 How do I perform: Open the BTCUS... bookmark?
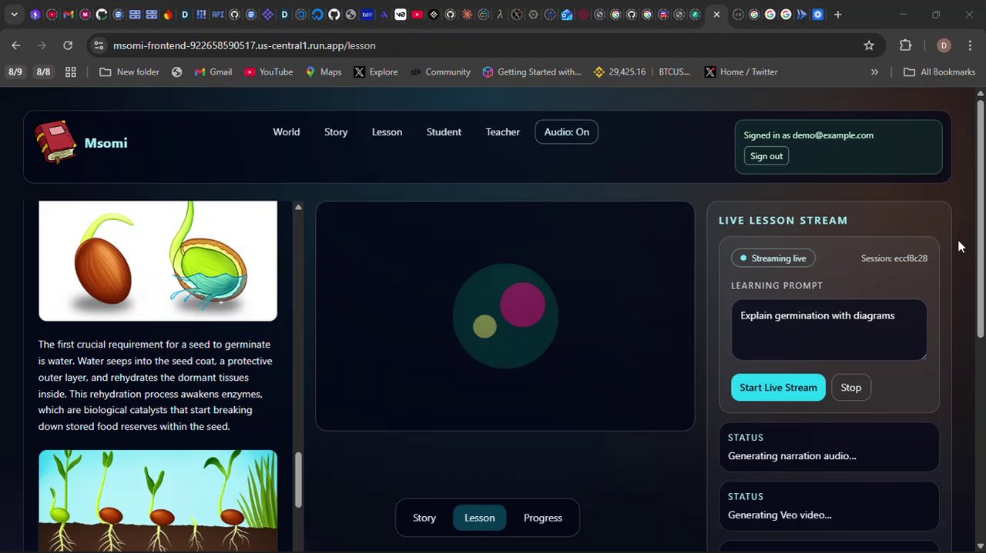point(674,72)
